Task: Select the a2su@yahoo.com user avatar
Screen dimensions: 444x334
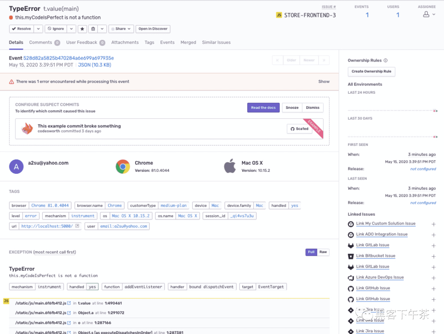Action: 16,166
